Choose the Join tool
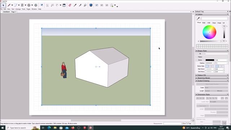The width and height of the screenshot is (231, 130). point(85,5)
